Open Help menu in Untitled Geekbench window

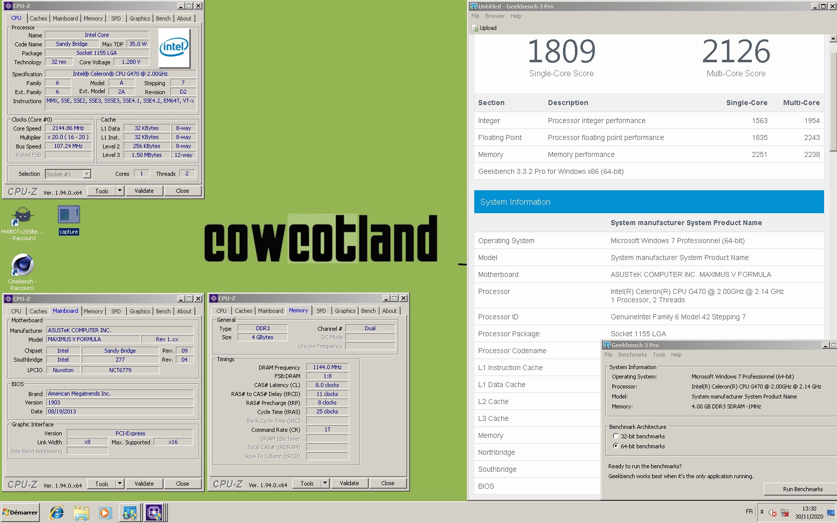tap(516, 16)
